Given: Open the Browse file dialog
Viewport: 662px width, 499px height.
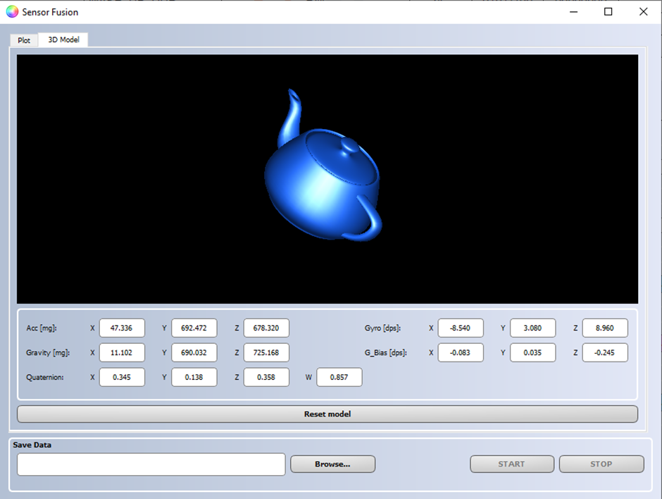Looking at the screenshot, I should (332, 464).
